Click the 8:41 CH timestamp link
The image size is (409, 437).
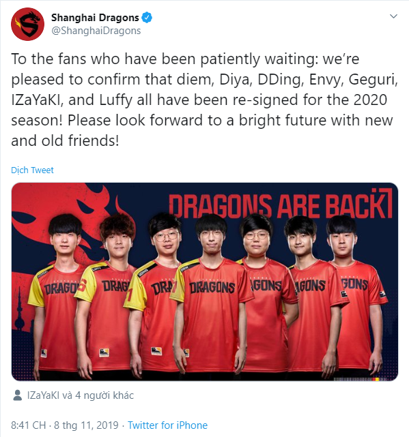coord(29,425)
